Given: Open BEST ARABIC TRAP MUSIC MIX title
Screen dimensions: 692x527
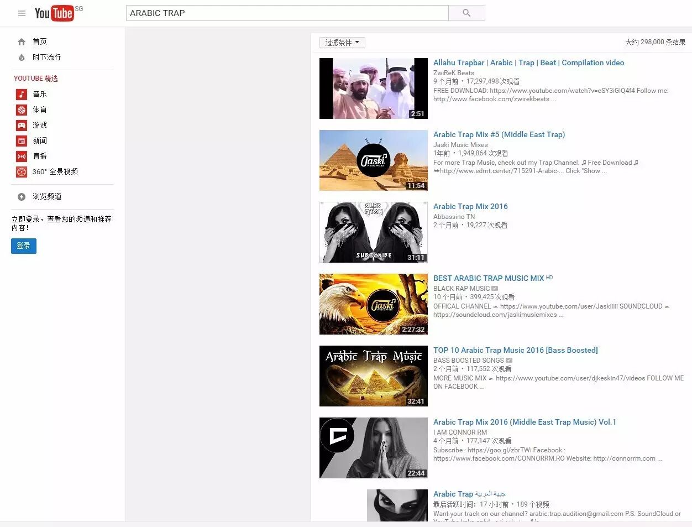Looking at the screenshot, I should (489, 279).
